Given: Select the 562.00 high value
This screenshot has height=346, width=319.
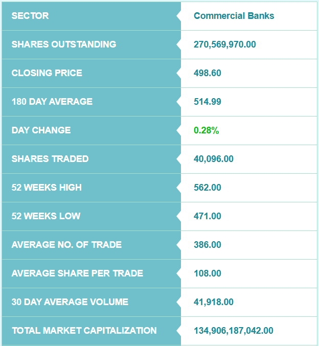Looking at the screenshot, I should [207, 188].
